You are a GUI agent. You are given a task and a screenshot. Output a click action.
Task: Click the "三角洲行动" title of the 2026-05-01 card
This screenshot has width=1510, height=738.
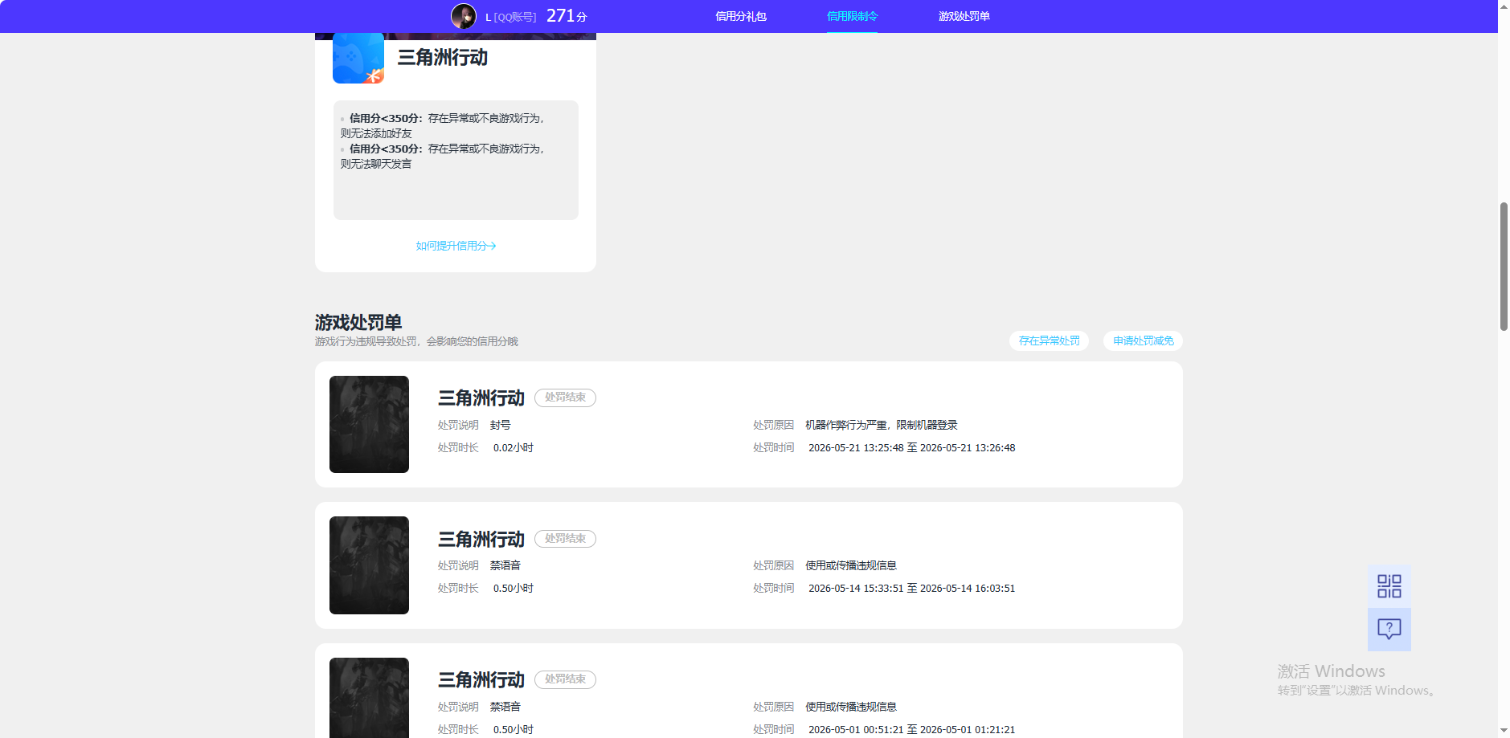click(x=481, y=680)
